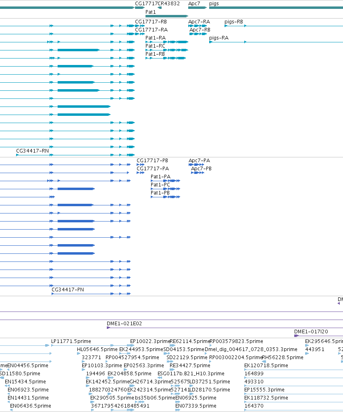This screenshot has width=343, height=412.
Task: Select EST RE62114.5prime
Action: pos(190,341)
